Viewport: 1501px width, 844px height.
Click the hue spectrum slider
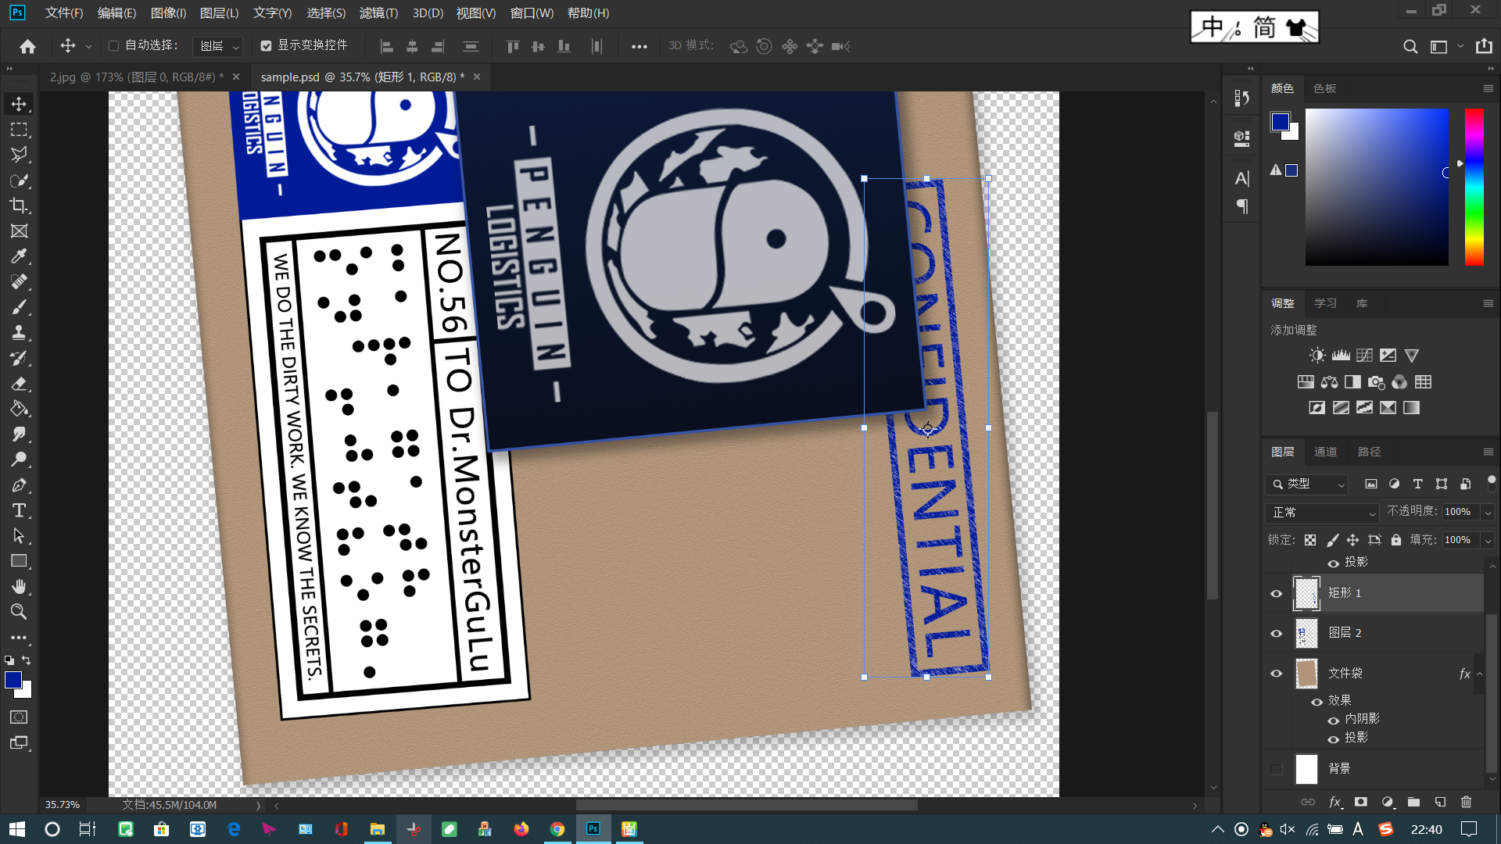[1474, 188]
